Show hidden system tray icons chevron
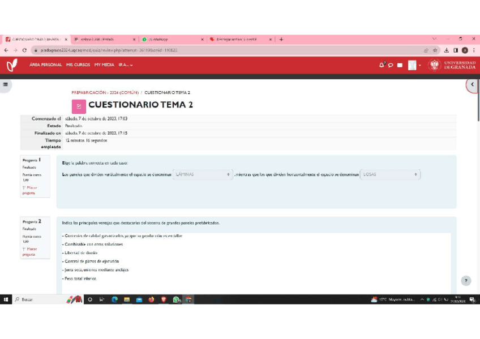The width and height of the screenshot is (480, 339). [422, 299]
